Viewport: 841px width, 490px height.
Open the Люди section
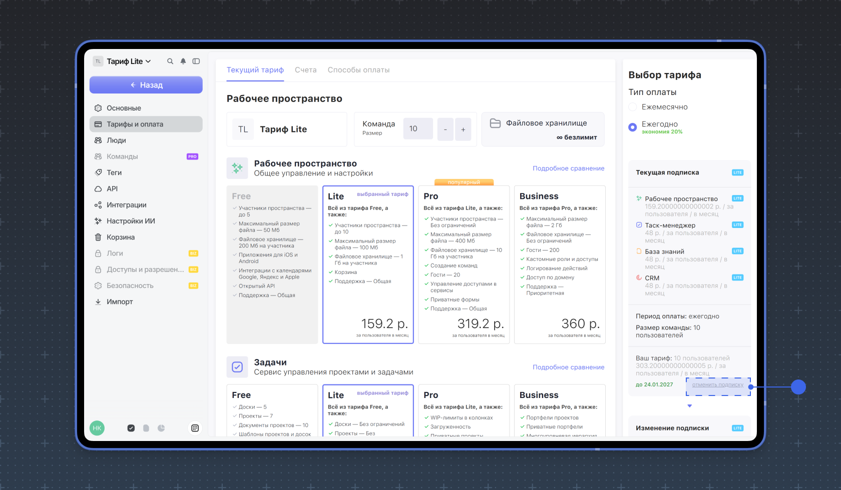(x=146, y=140)
